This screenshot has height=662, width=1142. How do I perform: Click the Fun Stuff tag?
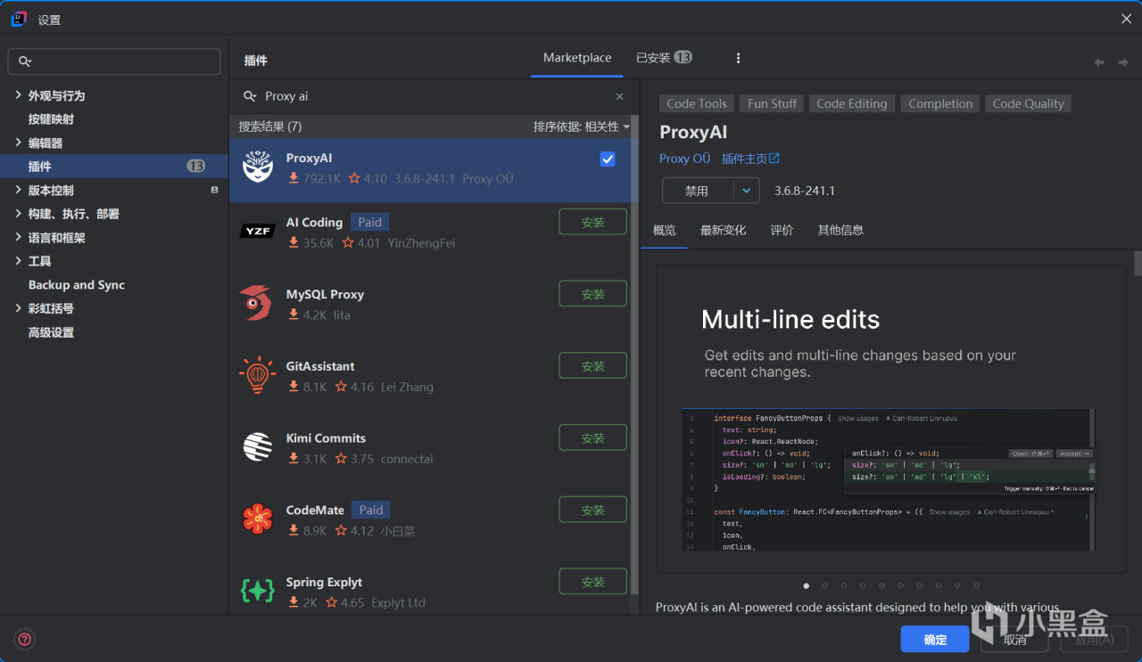click(772, 103)
